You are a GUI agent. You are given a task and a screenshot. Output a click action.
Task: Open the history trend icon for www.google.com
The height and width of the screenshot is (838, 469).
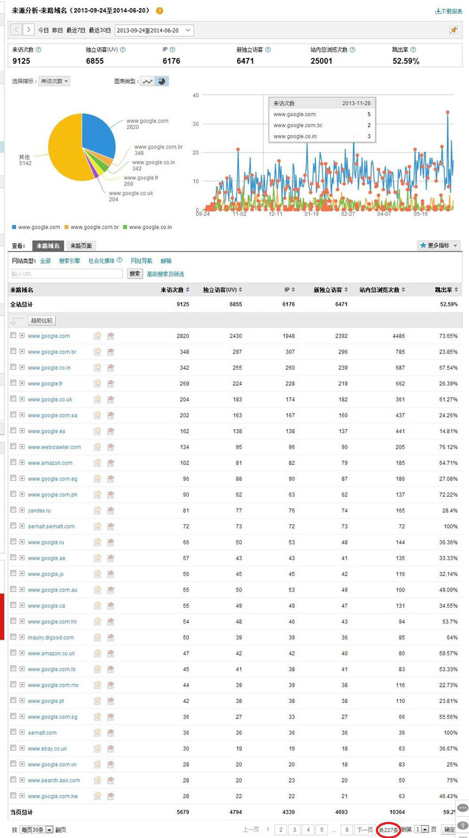coord(98,337)
